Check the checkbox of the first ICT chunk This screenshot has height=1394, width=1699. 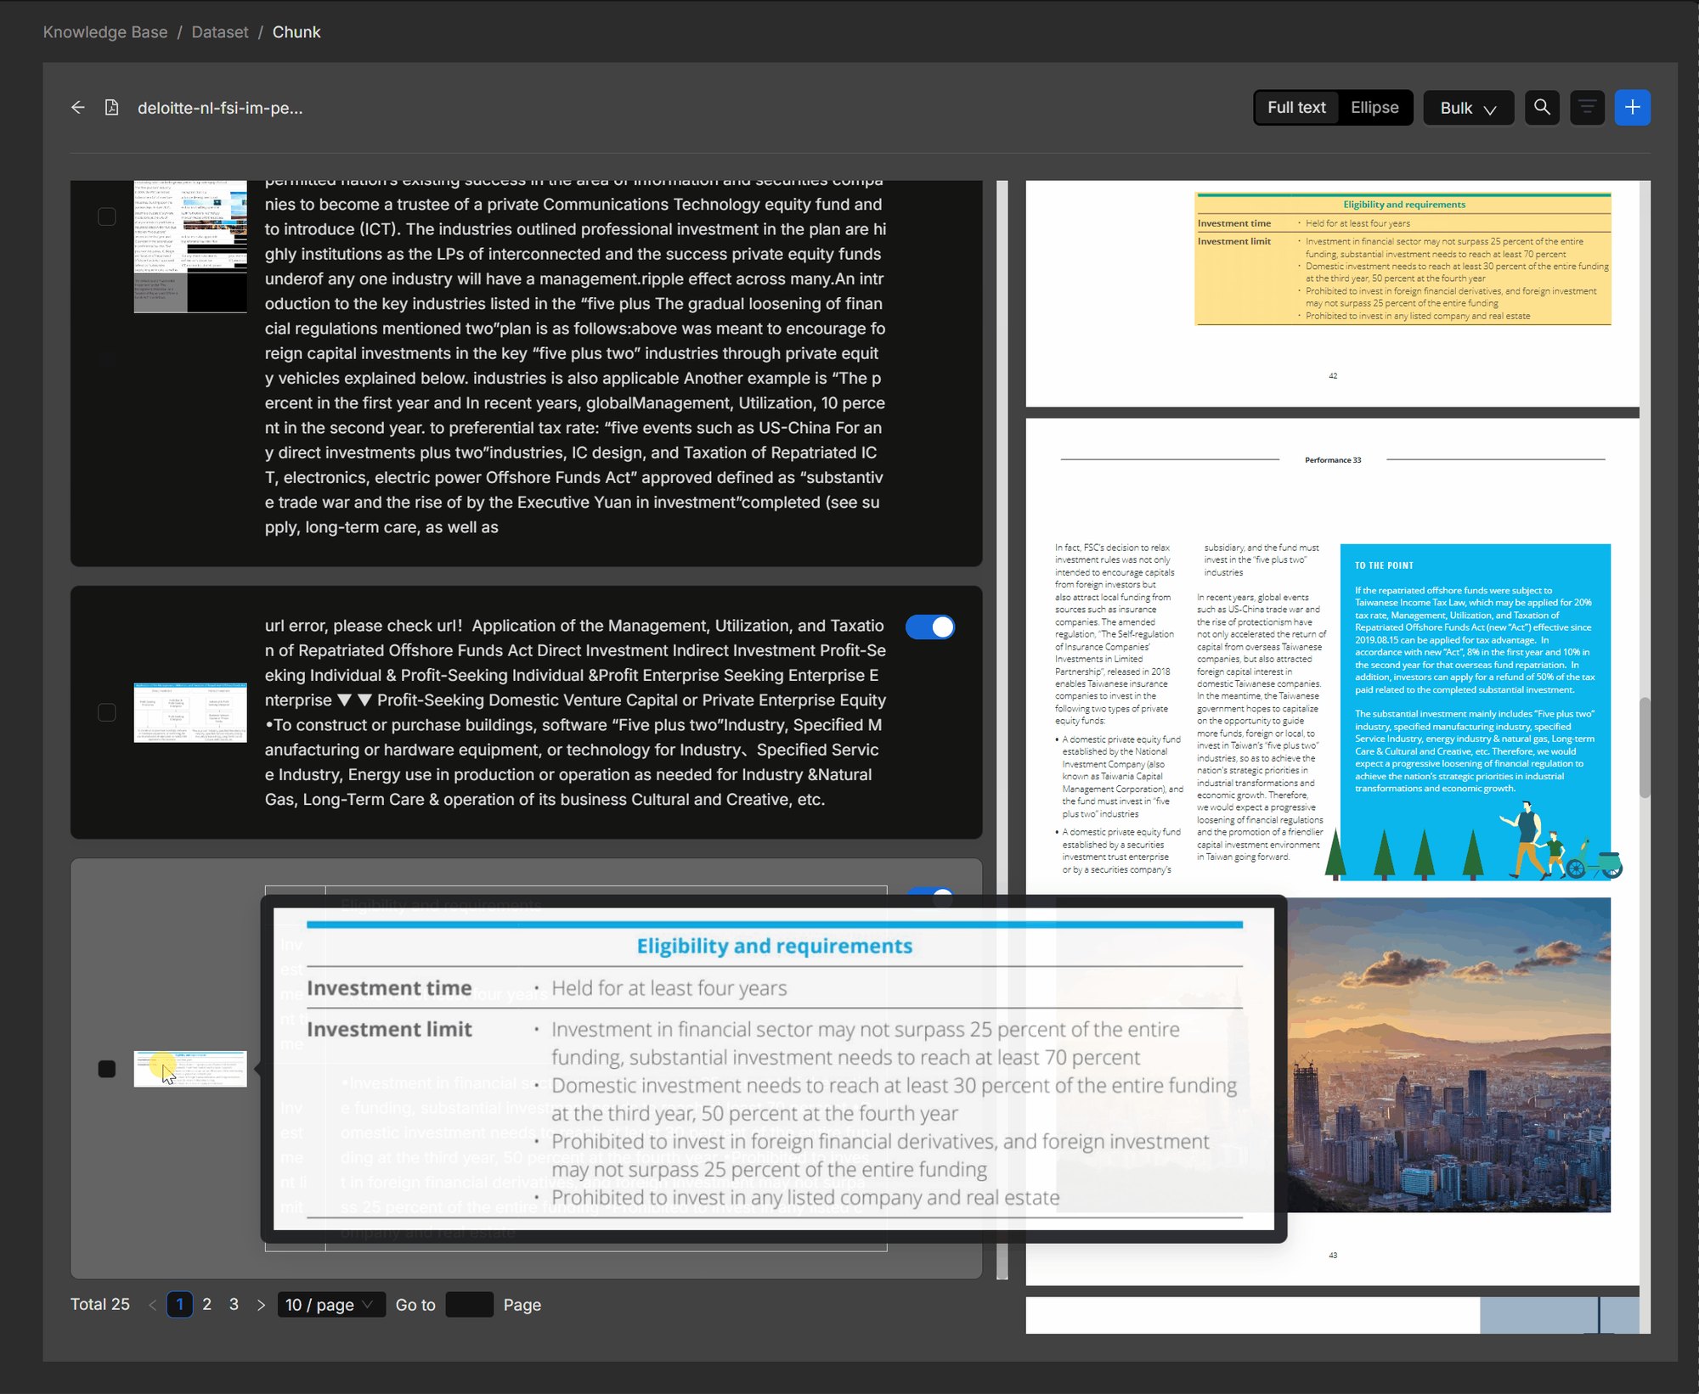click(107, 216)
